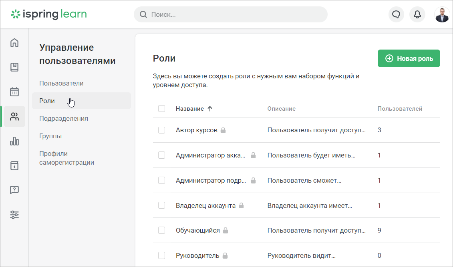Click user count 0 for Руководитель

click(x=379, y=255)
